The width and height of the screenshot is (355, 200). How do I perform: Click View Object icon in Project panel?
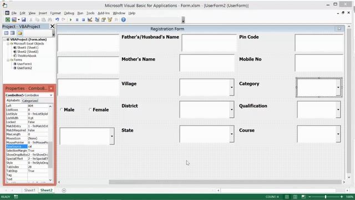tap(13, 33)
